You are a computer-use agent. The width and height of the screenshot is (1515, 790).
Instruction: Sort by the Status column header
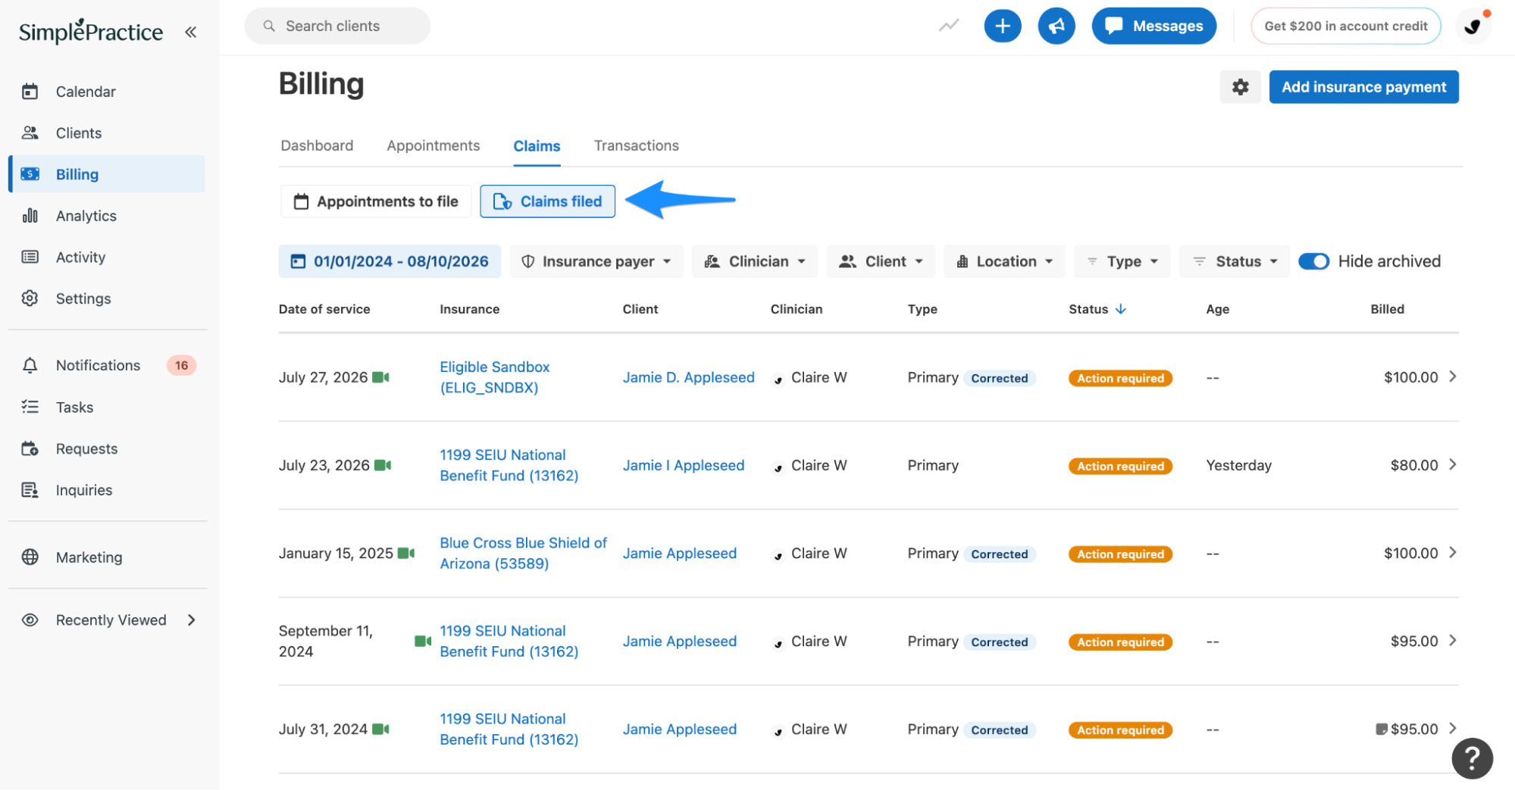pos(1097,309)
